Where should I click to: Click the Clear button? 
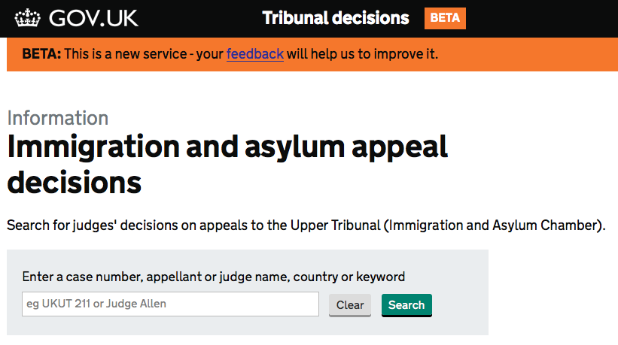point(350,305)
